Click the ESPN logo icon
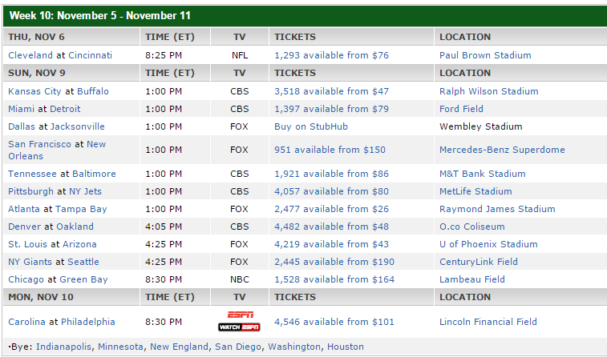 tap(239, 315)
